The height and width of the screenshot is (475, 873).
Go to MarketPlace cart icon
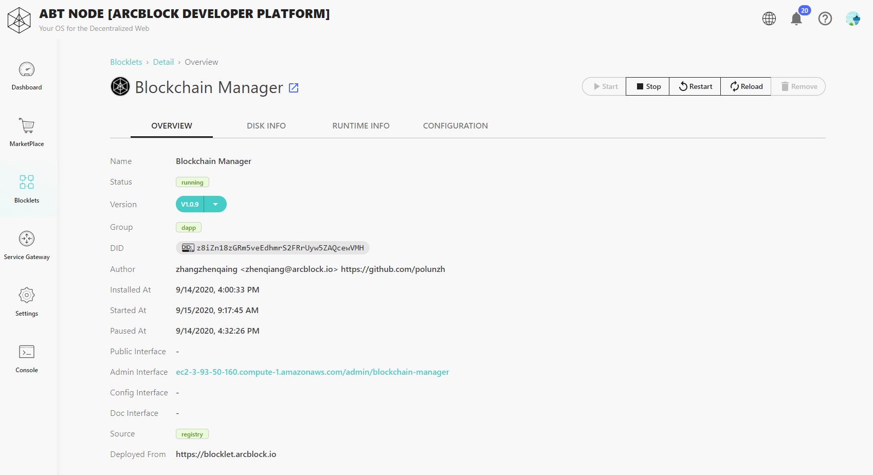pyautogui.click(x=27, y=126)
